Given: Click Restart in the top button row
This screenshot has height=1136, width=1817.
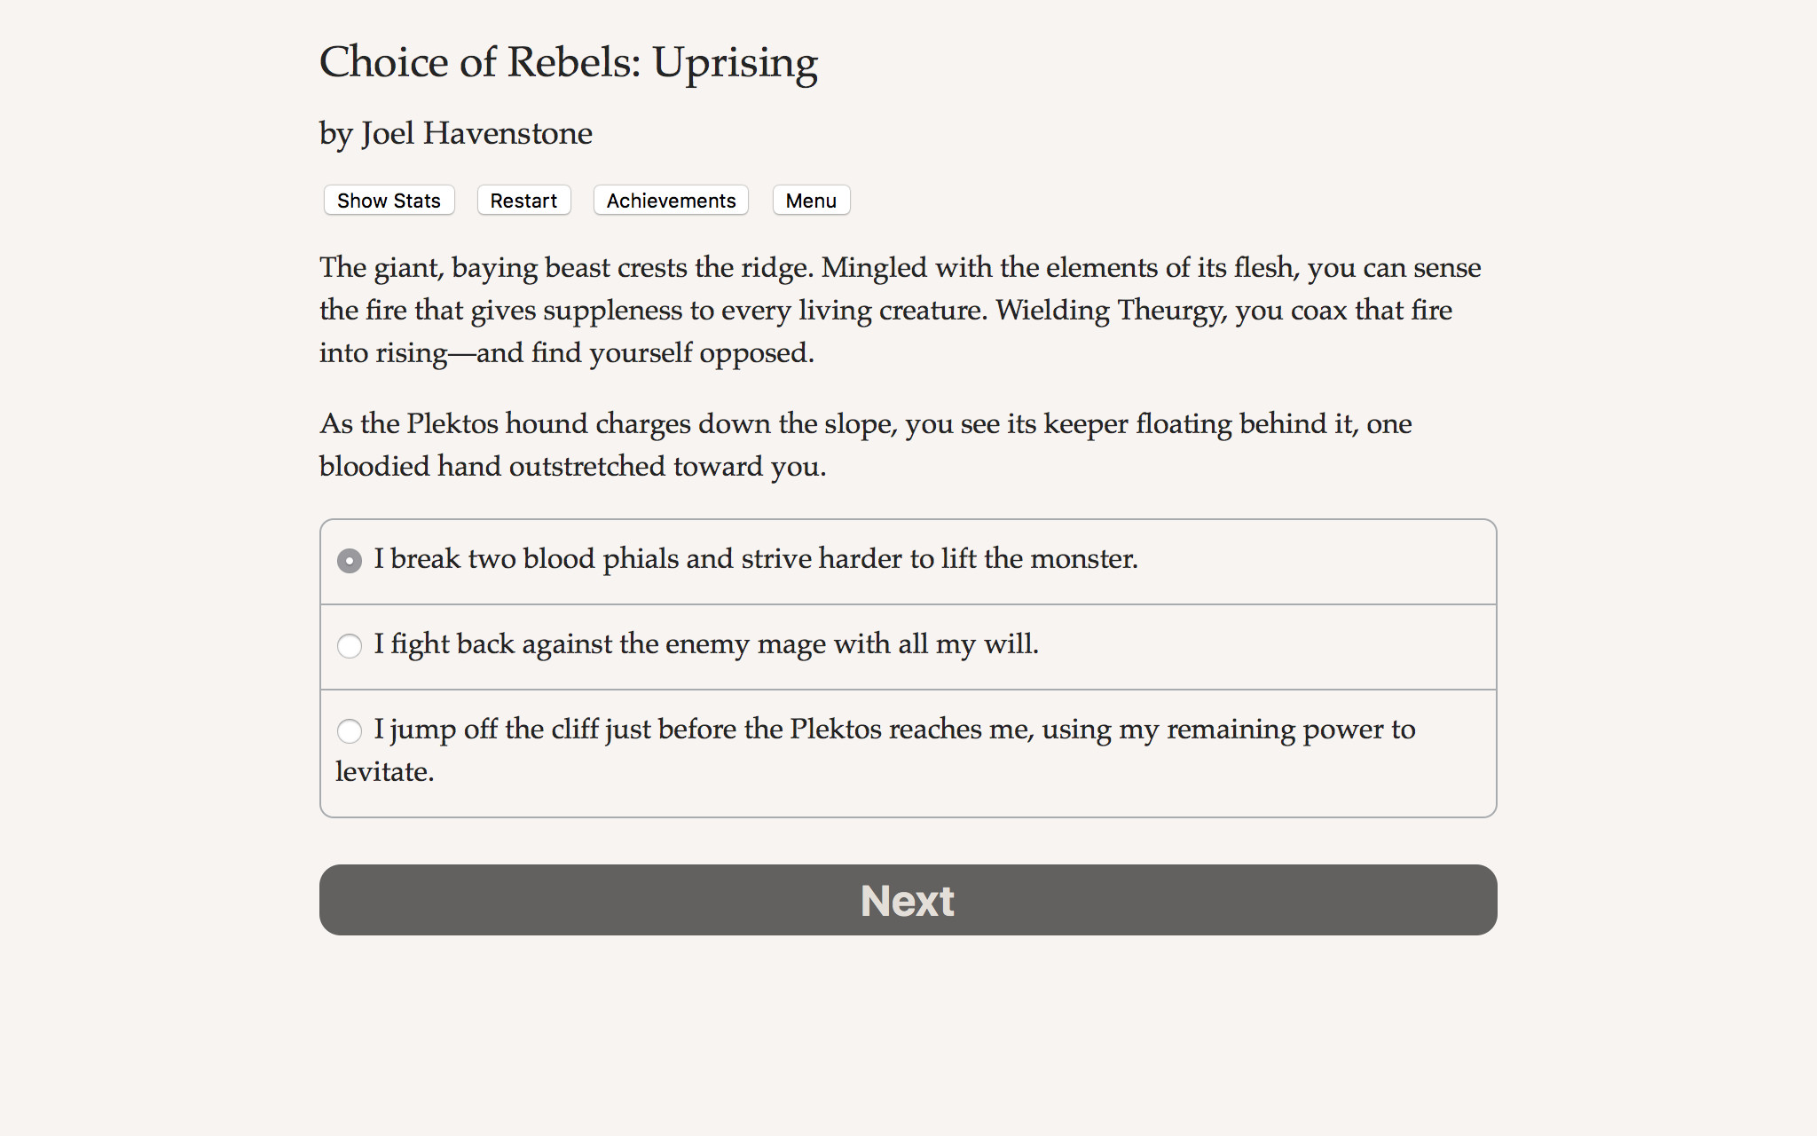Looking at the screenshot, I should tap(523, 201).
